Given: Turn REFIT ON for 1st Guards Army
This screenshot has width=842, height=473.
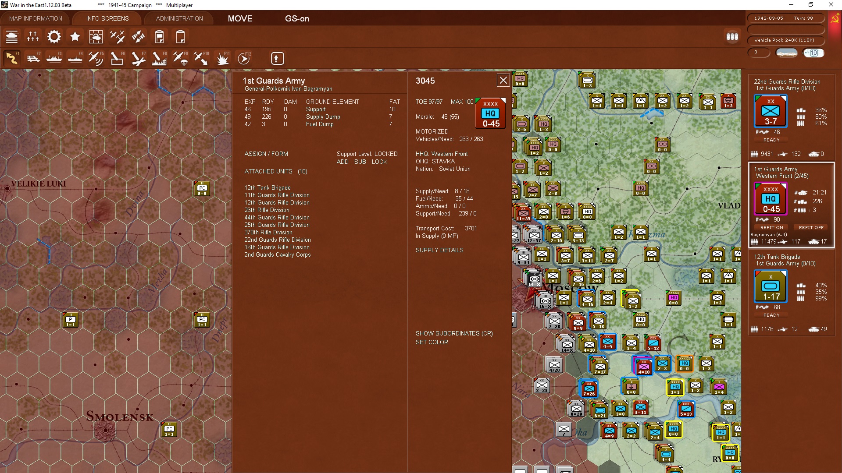Looking at the screenshot, I should click(x=771, y=227).
